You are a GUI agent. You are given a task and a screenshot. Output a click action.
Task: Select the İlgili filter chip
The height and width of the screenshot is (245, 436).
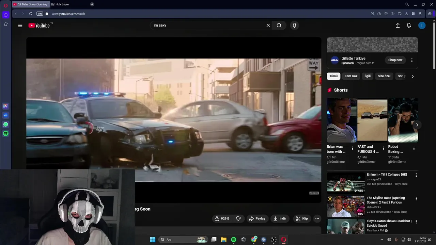(368, 76)
